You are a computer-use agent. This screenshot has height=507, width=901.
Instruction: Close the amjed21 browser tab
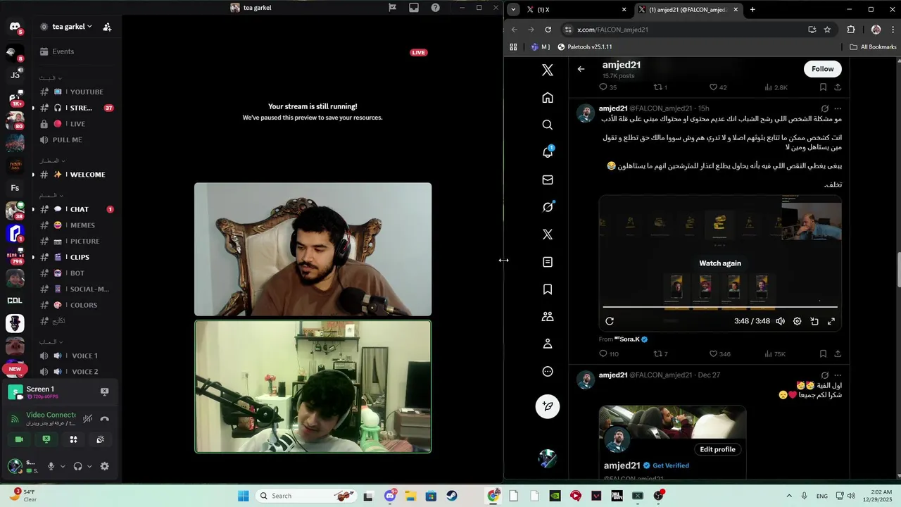[736, 10]
